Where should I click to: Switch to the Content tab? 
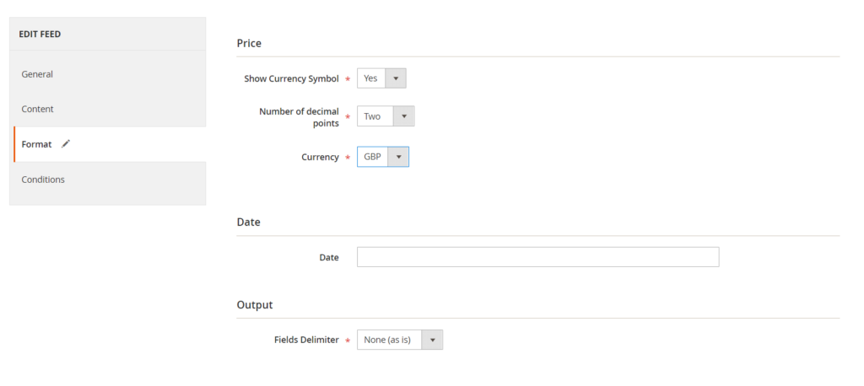[x=37, y=109]
